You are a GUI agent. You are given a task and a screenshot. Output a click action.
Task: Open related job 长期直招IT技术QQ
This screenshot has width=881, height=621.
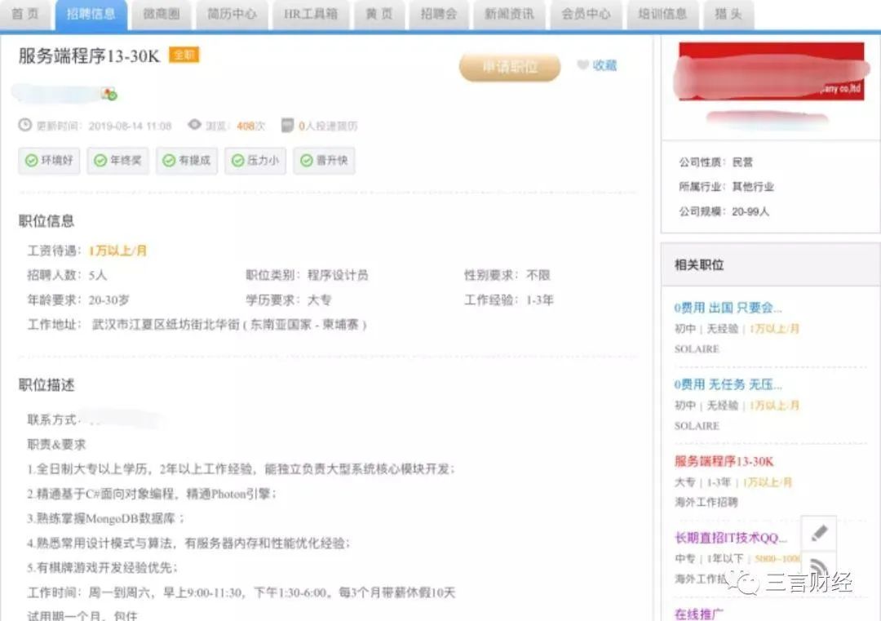point(731,538)
